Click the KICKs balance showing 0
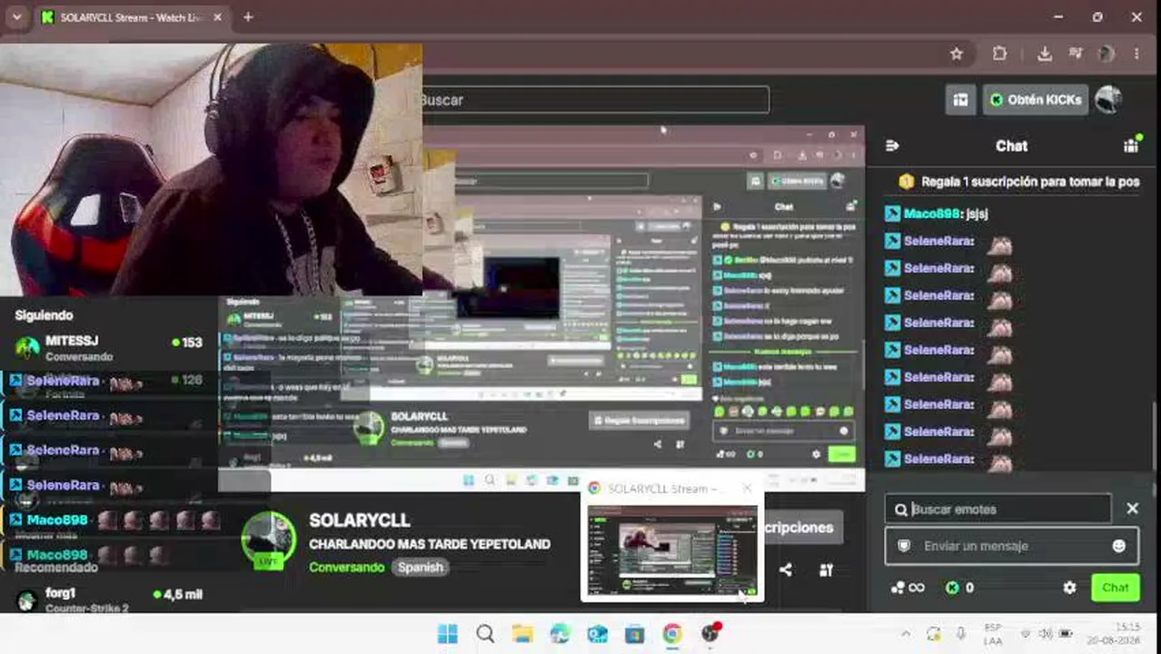 [x=959, y=588]
